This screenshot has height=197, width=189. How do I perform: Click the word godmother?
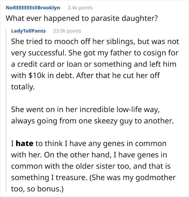(156, 178)
